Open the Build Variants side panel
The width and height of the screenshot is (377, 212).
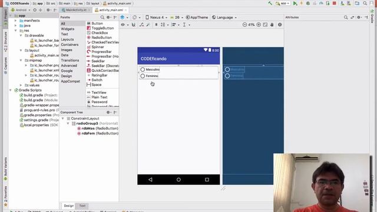[x=5, y=169]
